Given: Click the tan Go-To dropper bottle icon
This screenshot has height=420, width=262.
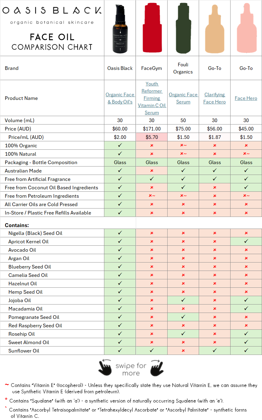Looking at the screenshot, I should click(x=215, y=30).
